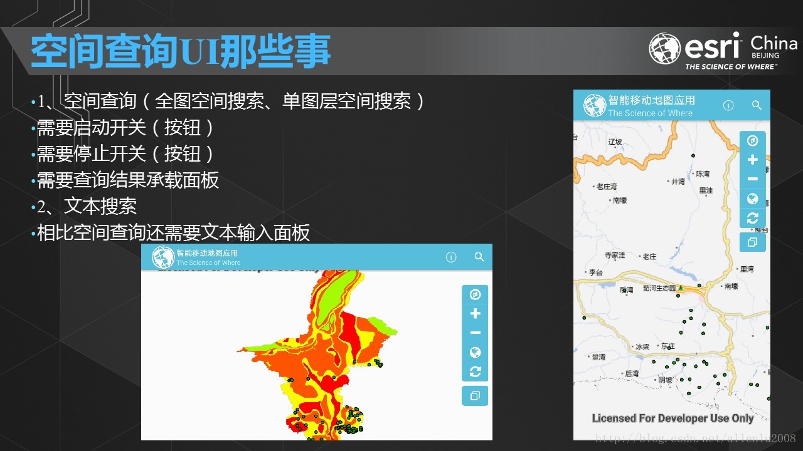Click the map label 老庄湾
803x451 pixels.
tap(607, 187)
